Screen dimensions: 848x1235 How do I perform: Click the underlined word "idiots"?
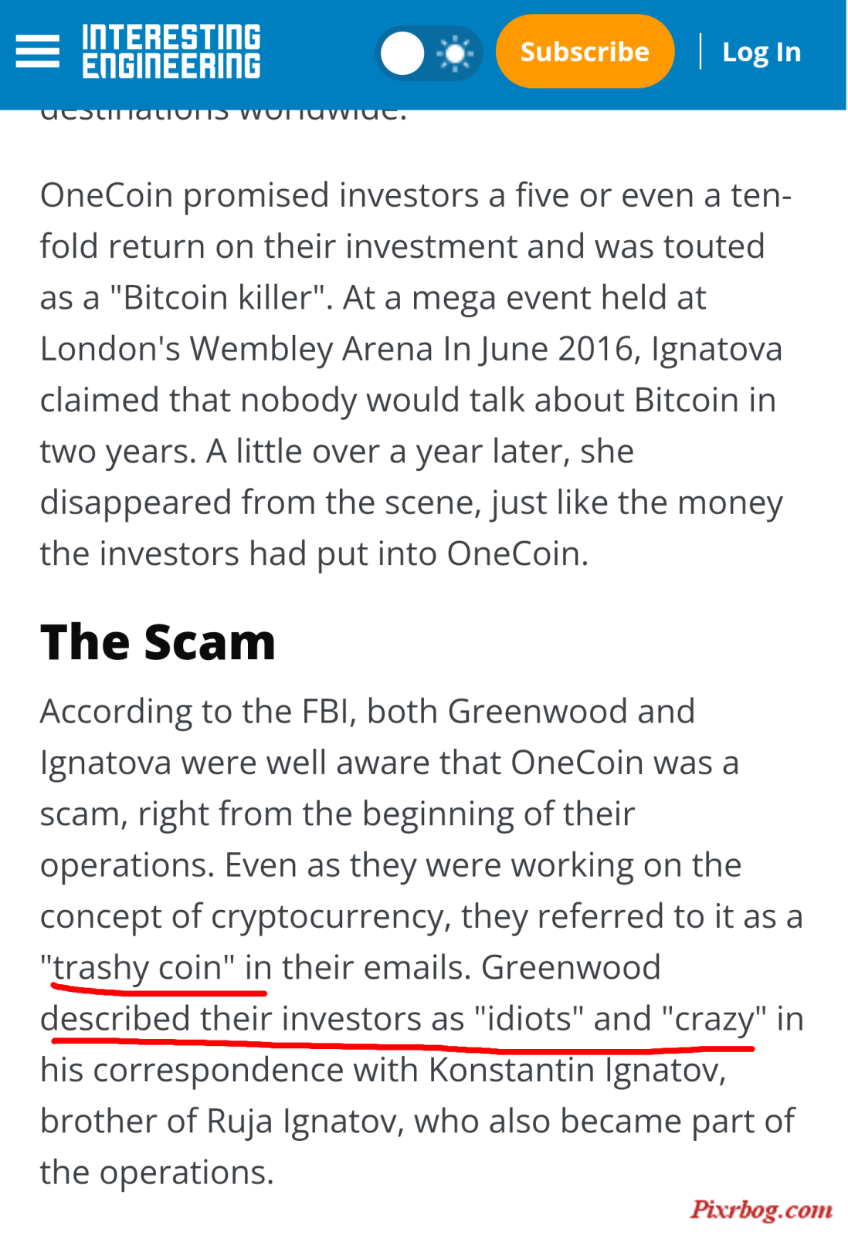pos(529,1019)
